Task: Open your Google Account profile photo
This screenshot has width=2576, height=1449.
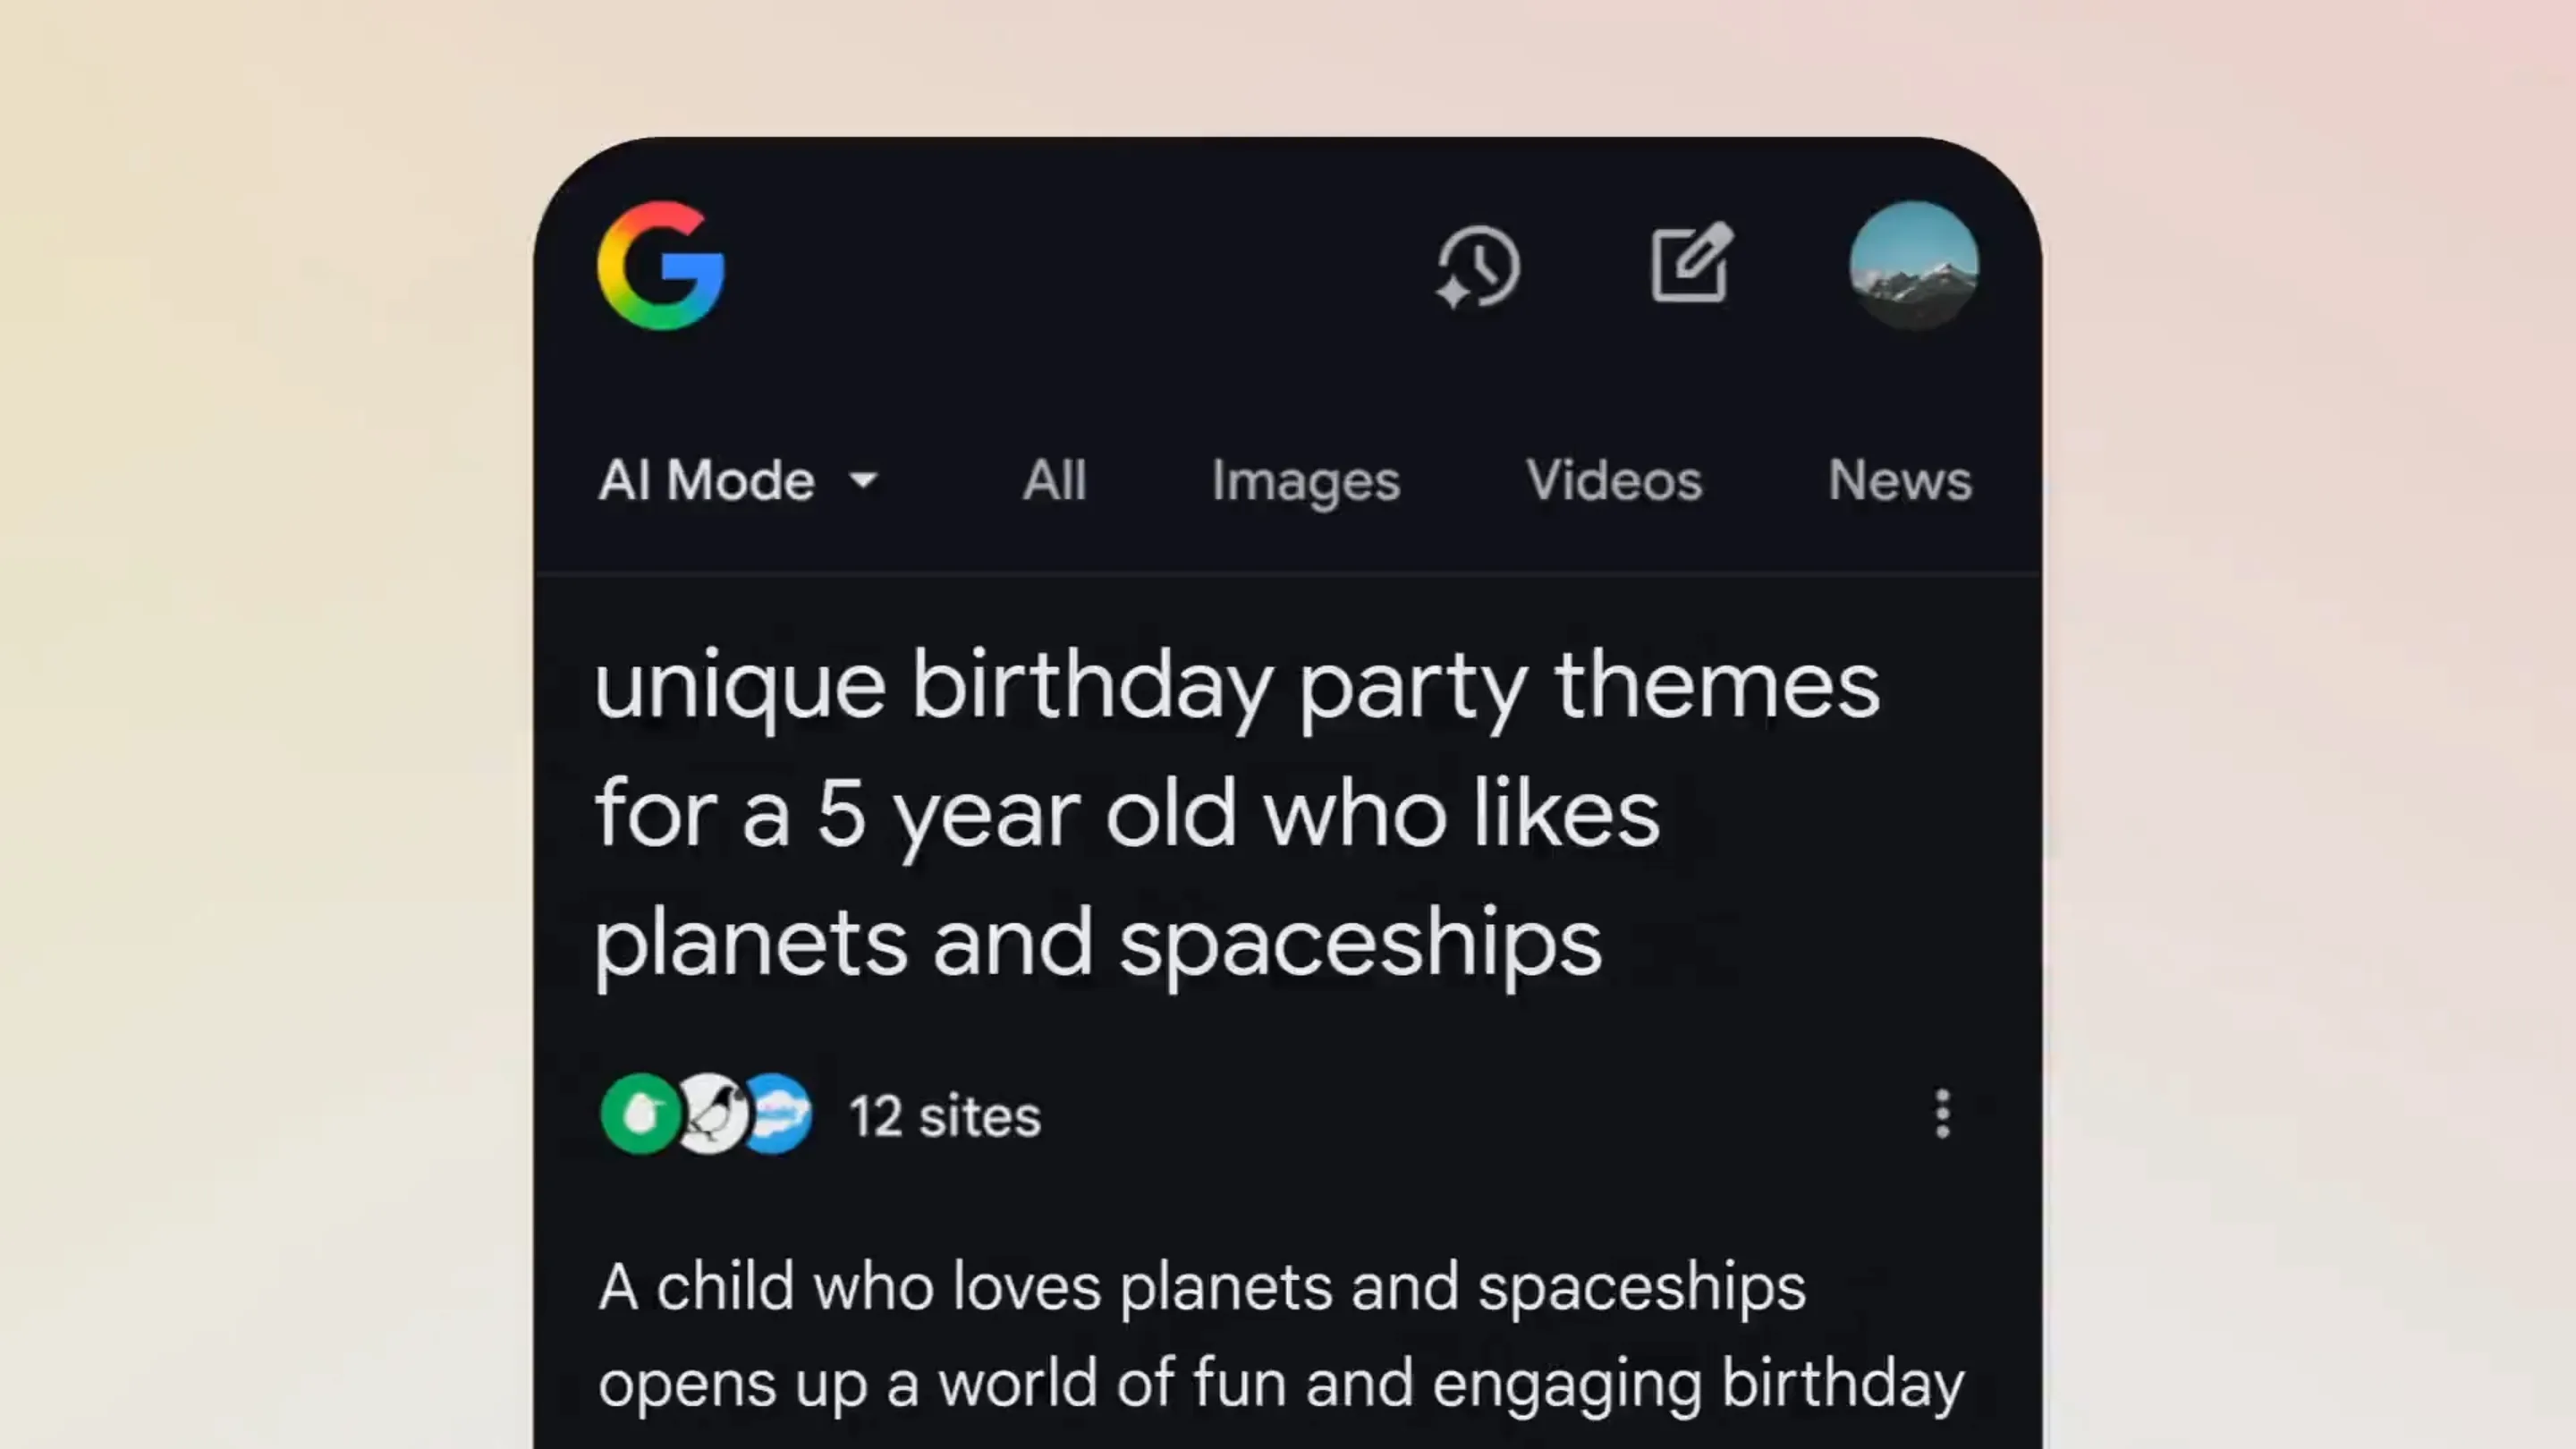Action: (1913, 264)
